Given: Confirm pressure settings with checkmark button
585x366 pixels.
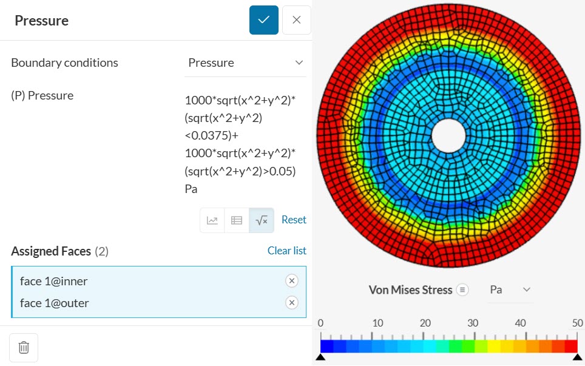Looking at the screenshot, I should [263, 20].
